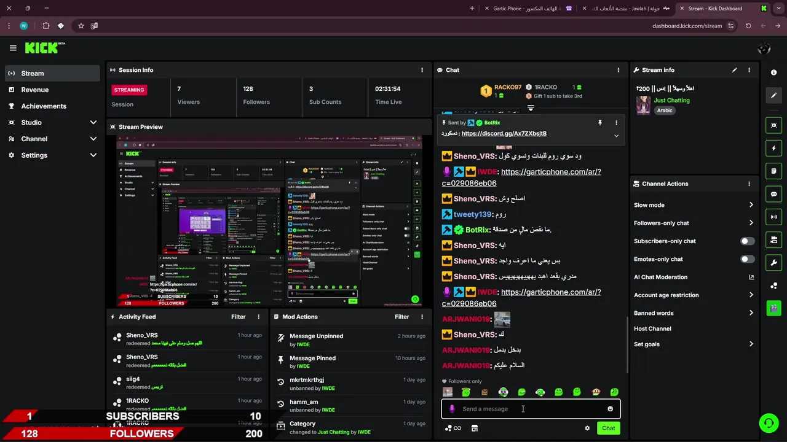Open the emoji picker in message box

click(x=610, y=409)
